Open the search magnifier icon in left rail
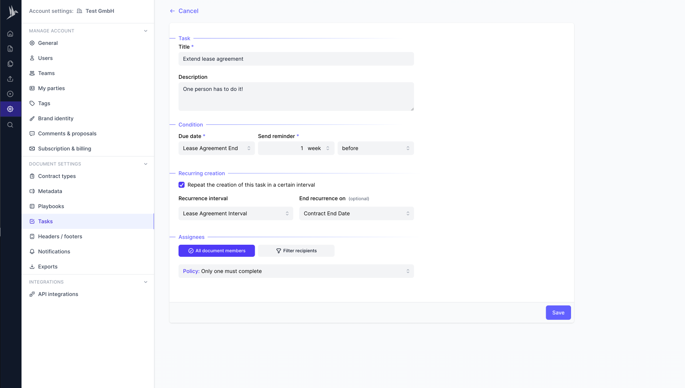 pos(10,125)
